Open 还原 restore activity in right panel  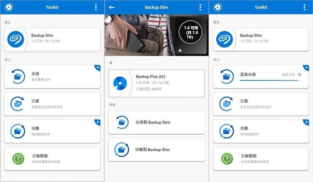[x=261, y=104]
